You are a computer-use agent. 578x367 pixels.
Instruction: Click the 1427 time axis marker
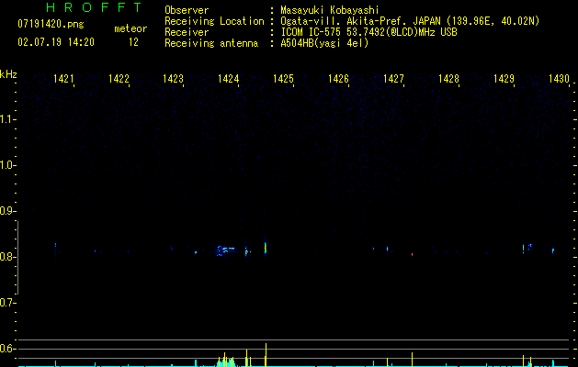(x=393, y=79)
